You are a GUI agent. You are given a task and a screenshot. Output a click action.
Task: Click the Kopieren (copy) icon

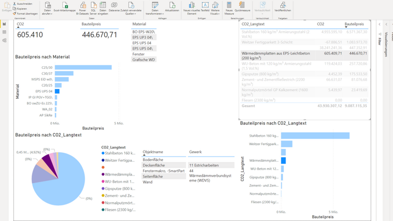(x=14, y=9)
